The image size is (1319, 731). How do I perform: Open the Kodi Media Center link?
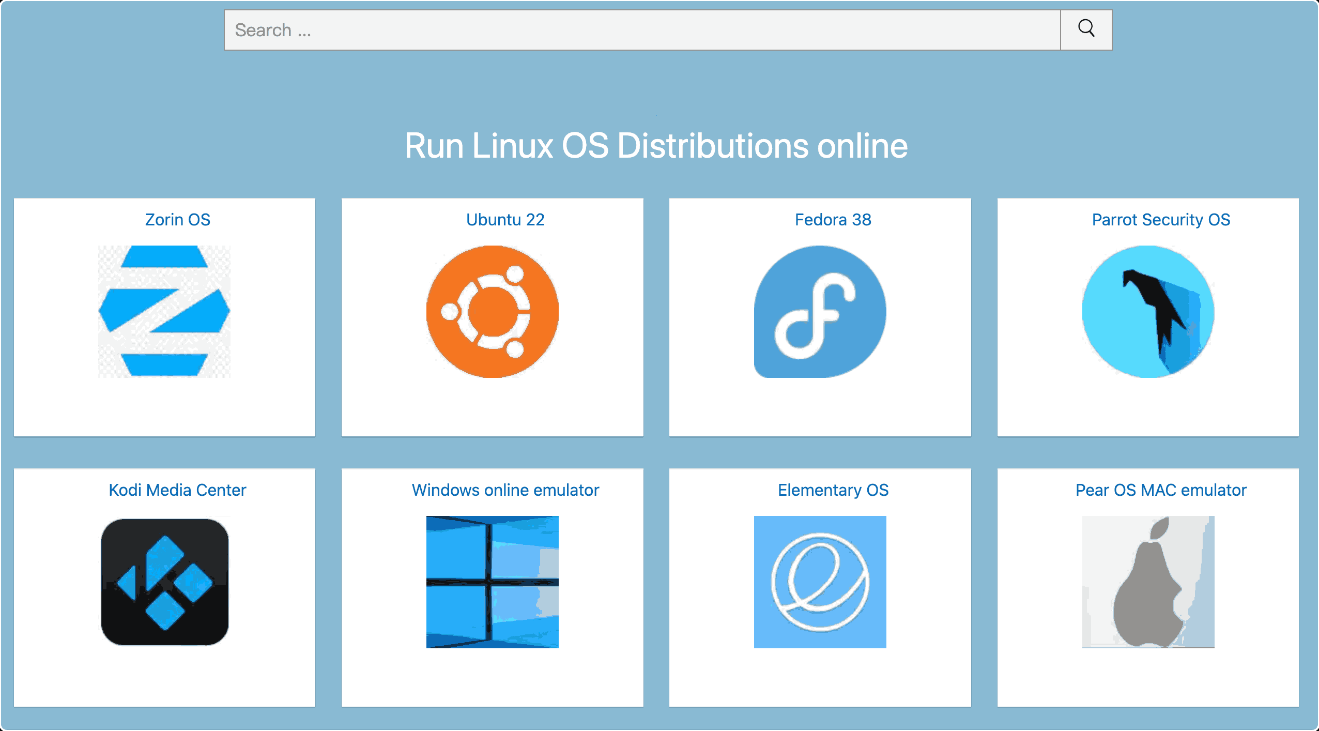[177, 490]
